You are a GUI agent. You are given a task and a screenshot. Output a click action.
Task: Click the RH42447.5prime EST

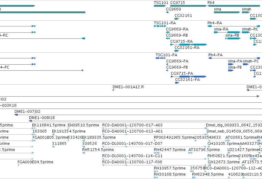pyautogui.click(x=157, y=153)
